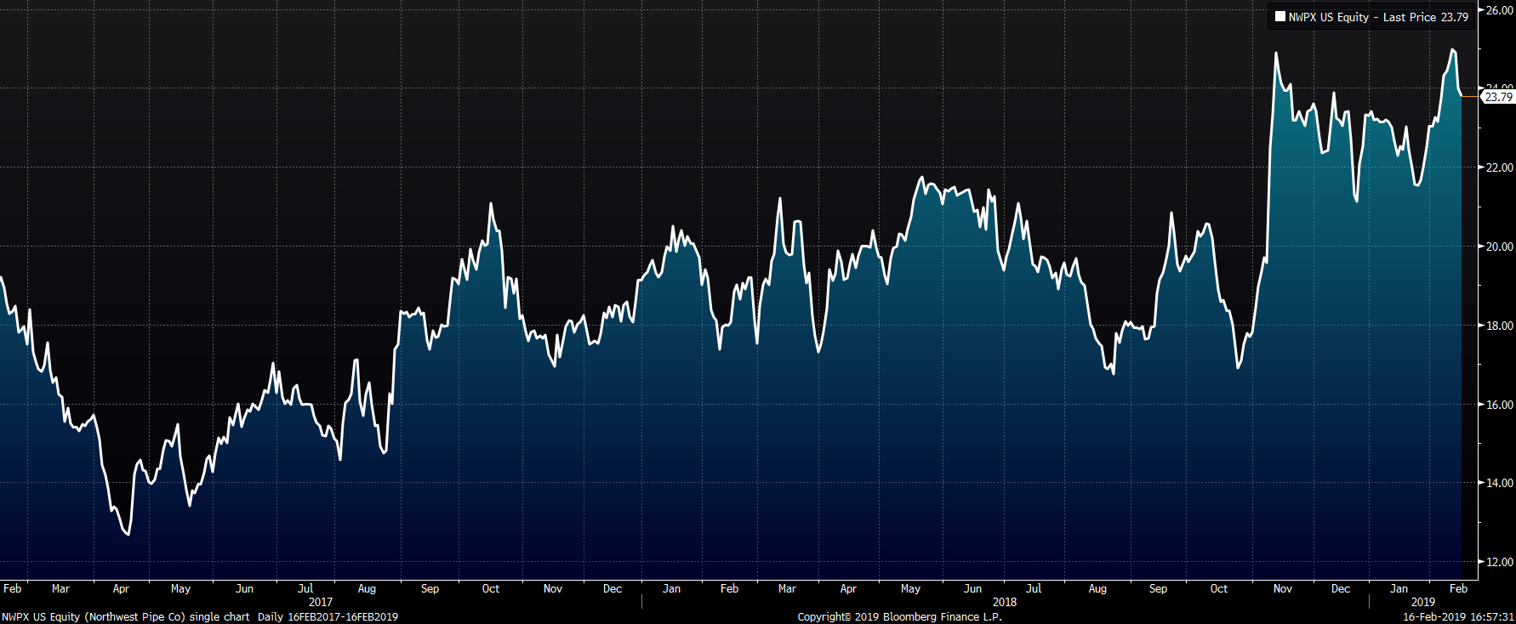
Task: Select the 2017 year label on the time axis
Action: click(x=321, y=602)
